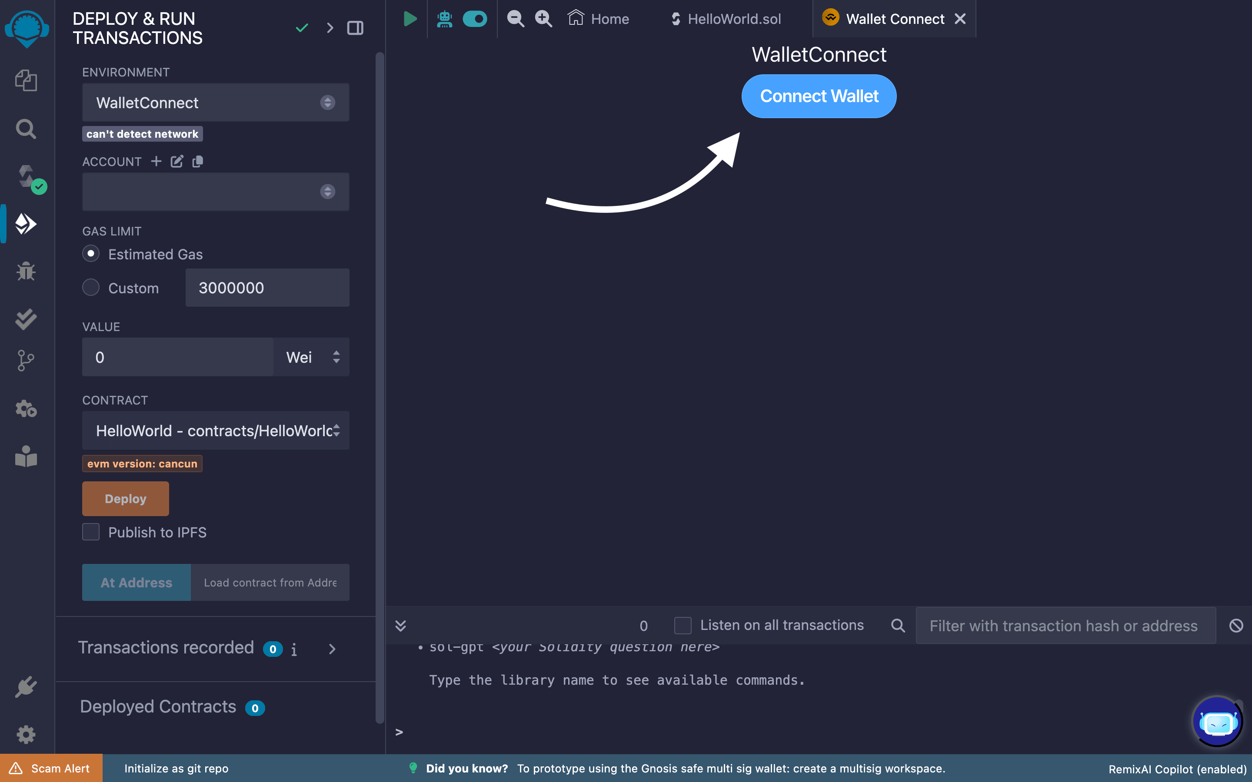Open the Plugin Manager plug icon

coord(26,687)
